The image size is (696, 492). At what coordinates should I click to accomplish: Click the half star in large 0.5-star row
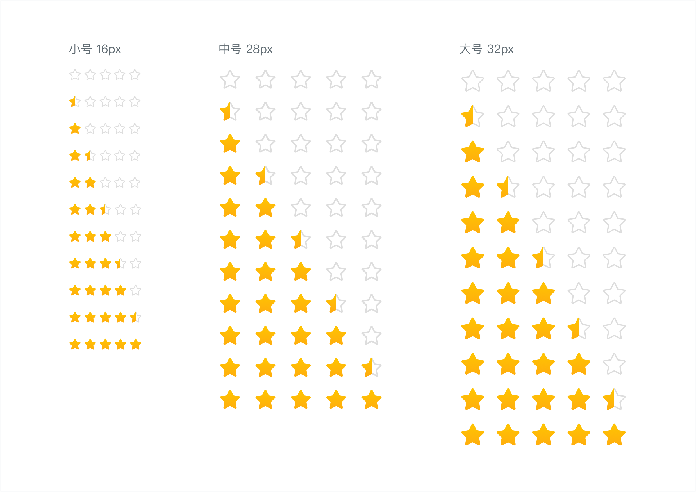(473, 116)
